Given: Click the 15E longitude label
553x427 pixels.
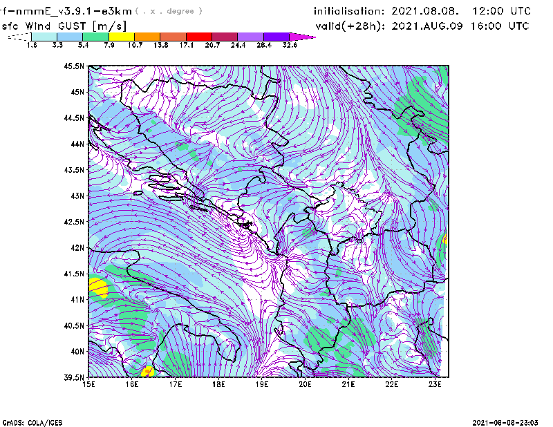Looking at the screenshot, I should coord(88,384).
